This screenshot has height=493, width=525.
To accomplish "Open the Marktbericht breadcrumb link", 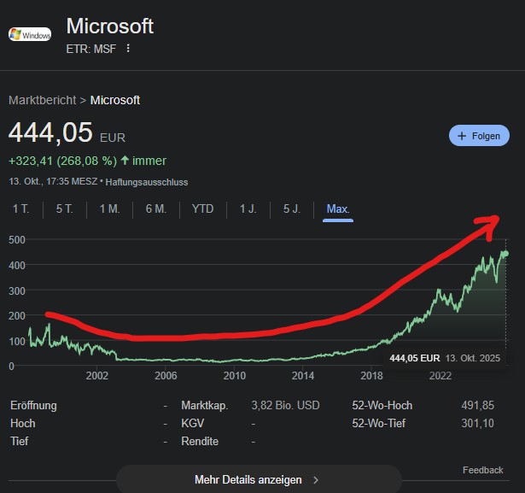I will tap(43, 100).
